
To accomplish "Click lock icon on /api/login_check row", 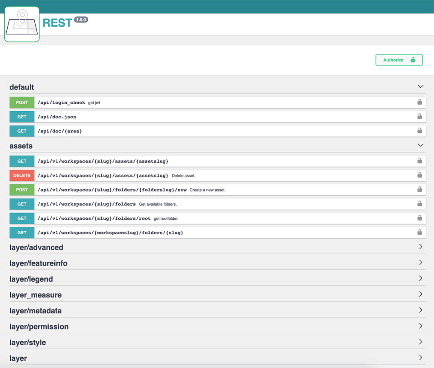I will [x=419, y=102].
